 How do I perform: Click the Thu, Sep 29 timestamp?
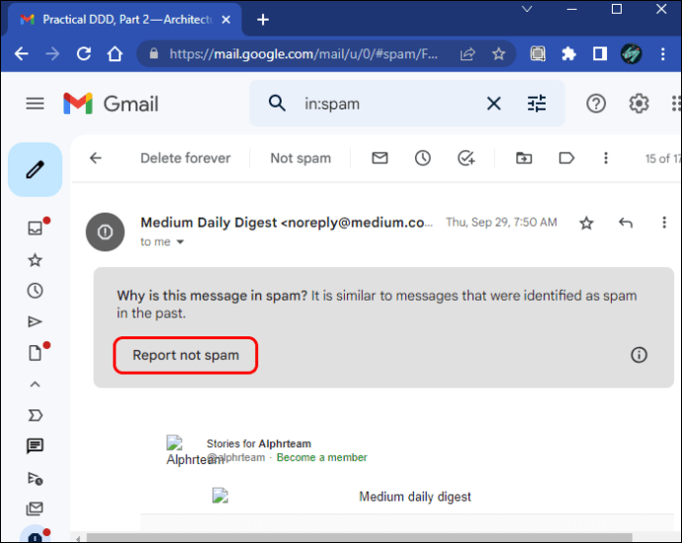501,223
